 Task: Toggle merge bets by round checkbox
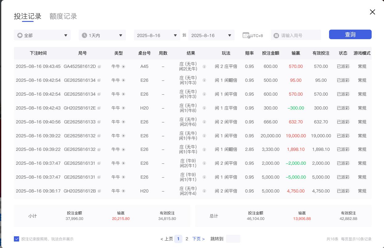17,239
